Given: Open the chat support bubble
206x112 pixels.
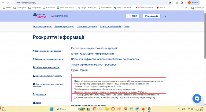Looking at the screenshot, I should [x=197, y=99].
